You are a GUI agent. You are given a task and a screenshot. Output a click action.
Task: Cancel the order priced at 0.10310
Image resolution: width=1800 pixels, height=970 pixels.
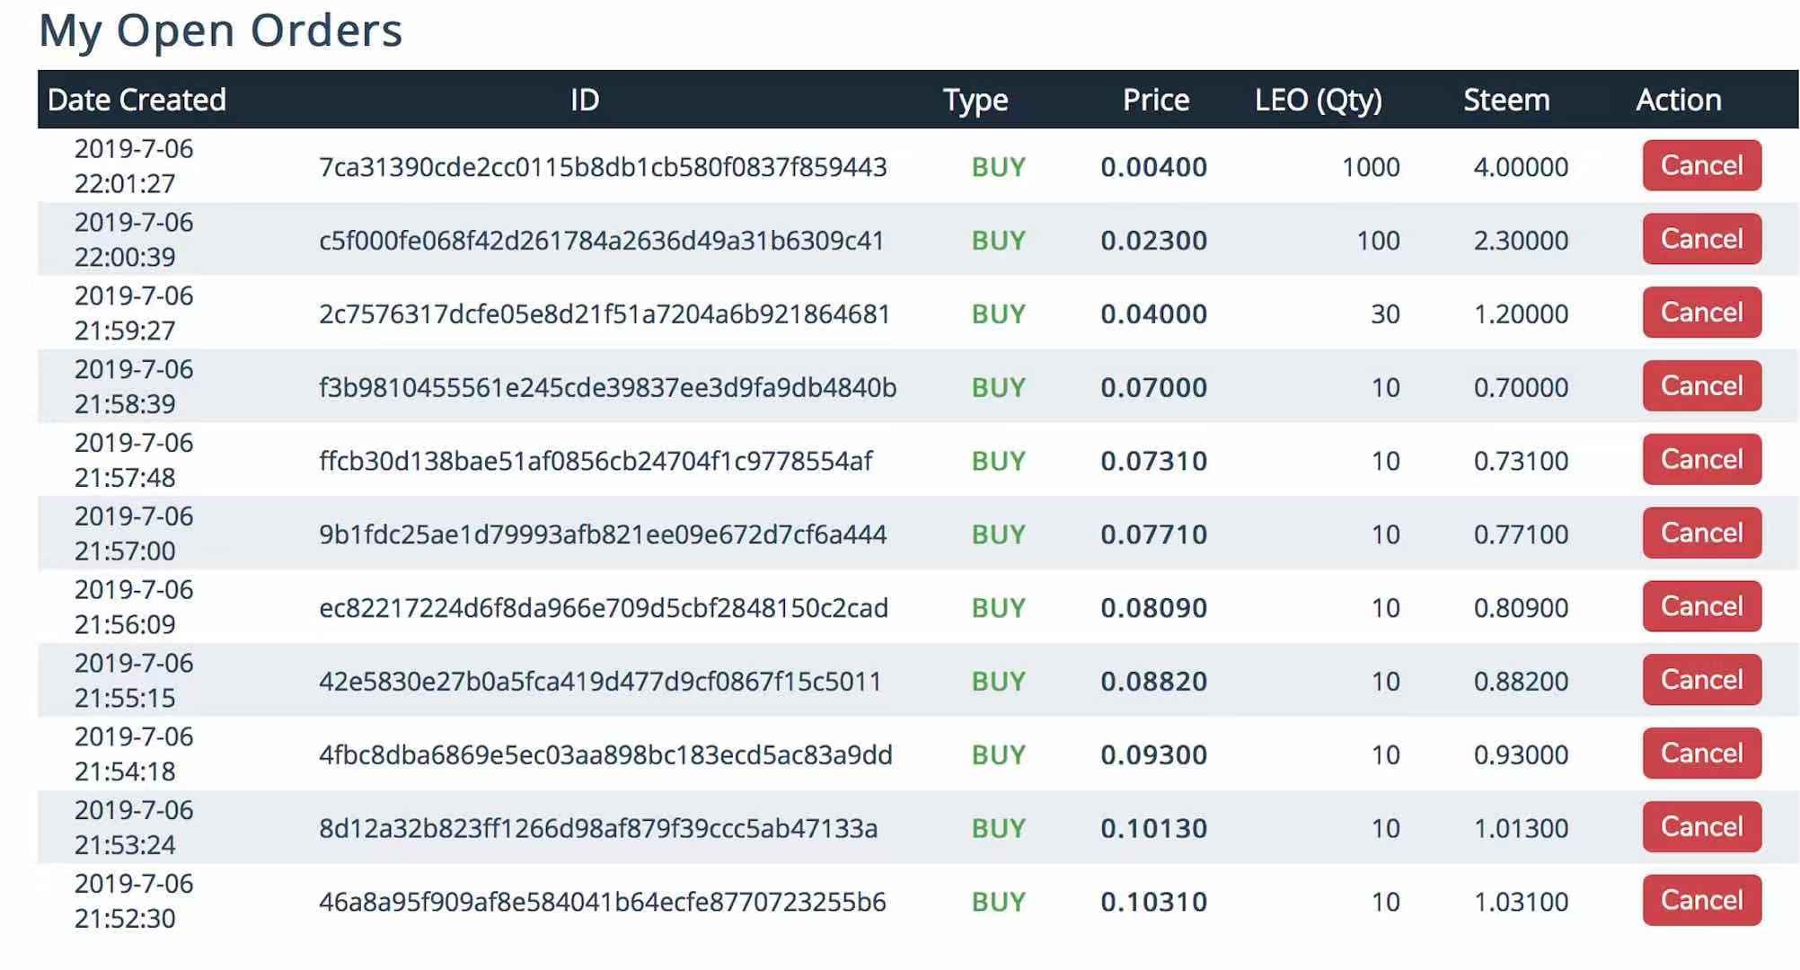tap(1701, 901)
